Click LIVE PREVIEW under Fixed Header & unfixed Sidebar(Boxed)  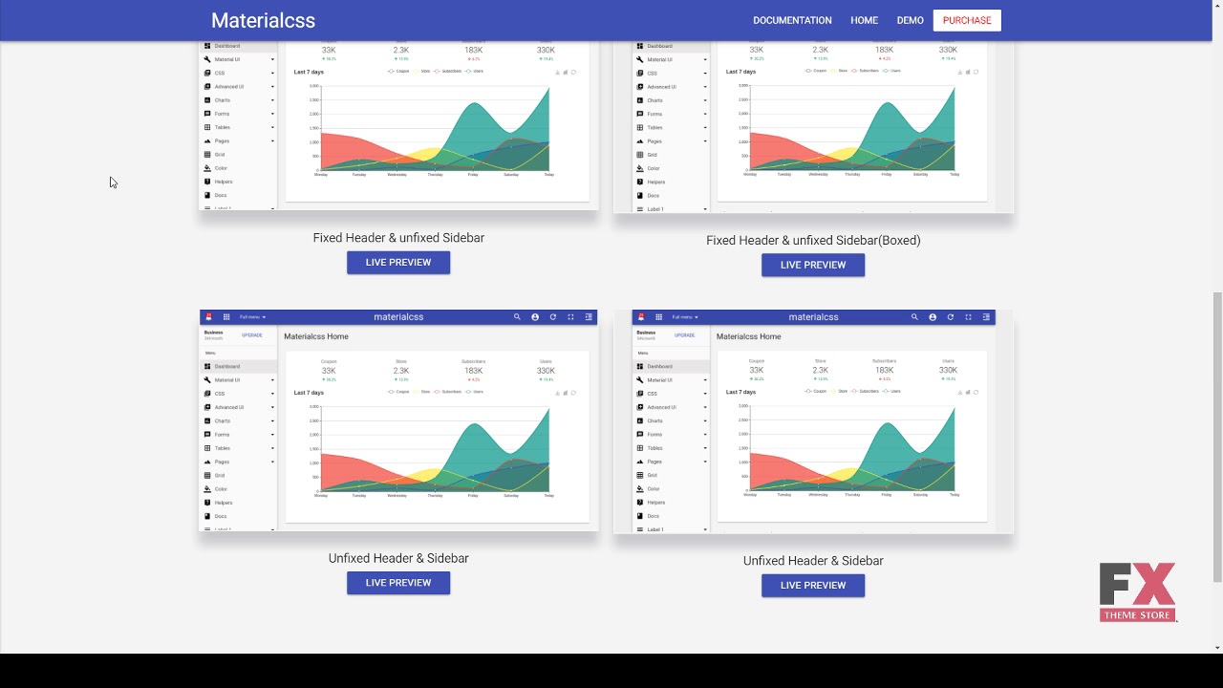pyautogui.click(x=813, y=265)
